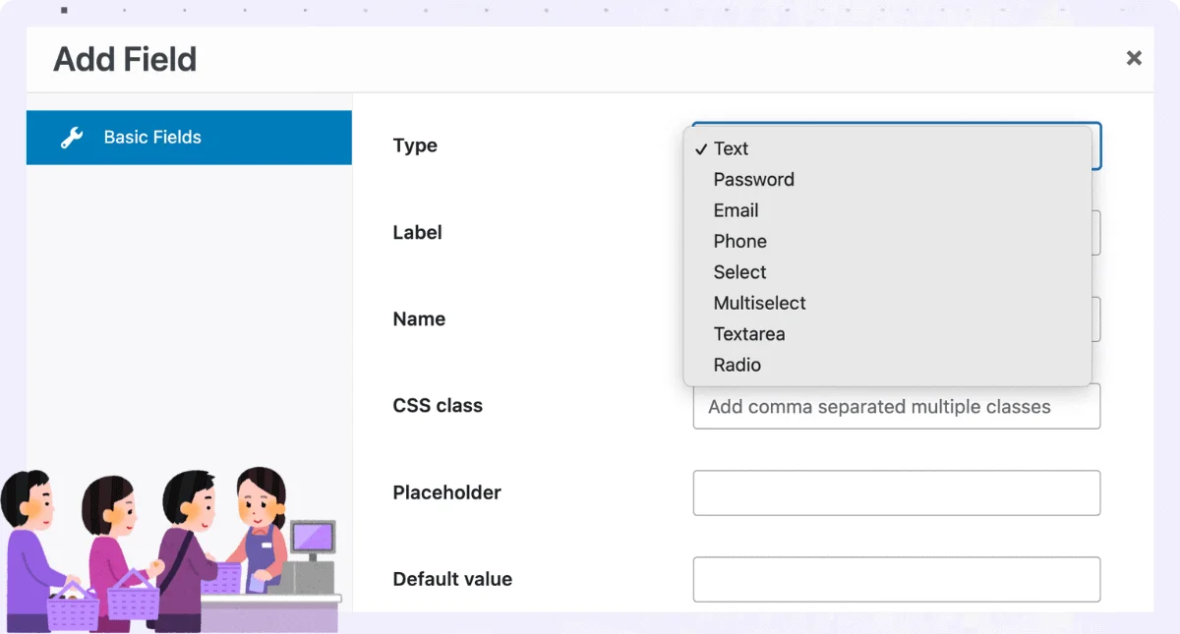This screenshot has height=634, width=1180.
Task: Click the Default value input
Action: coord(897,580)
